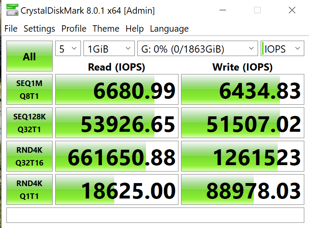Expand the 1GiB test size dropdown
Viewport: 309px width, 228px height.
click(109, 49)
